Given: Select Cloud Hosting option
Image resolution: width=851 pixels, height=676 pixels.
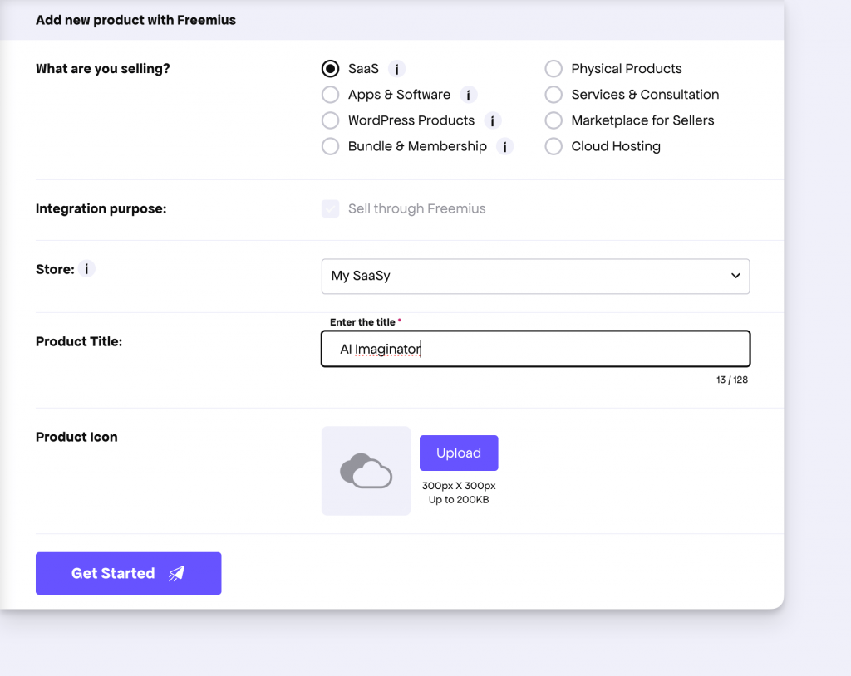Looking at the screenshot, I should [553, 146].
